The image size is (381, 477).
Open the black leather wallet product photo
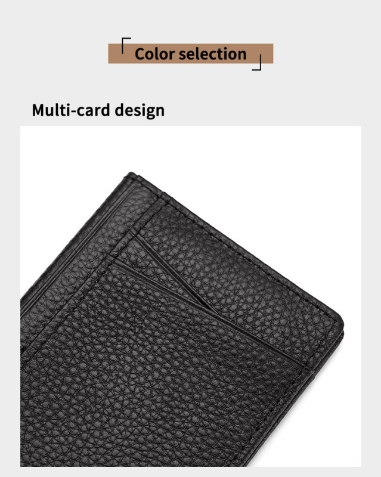[x=191, y=296]
